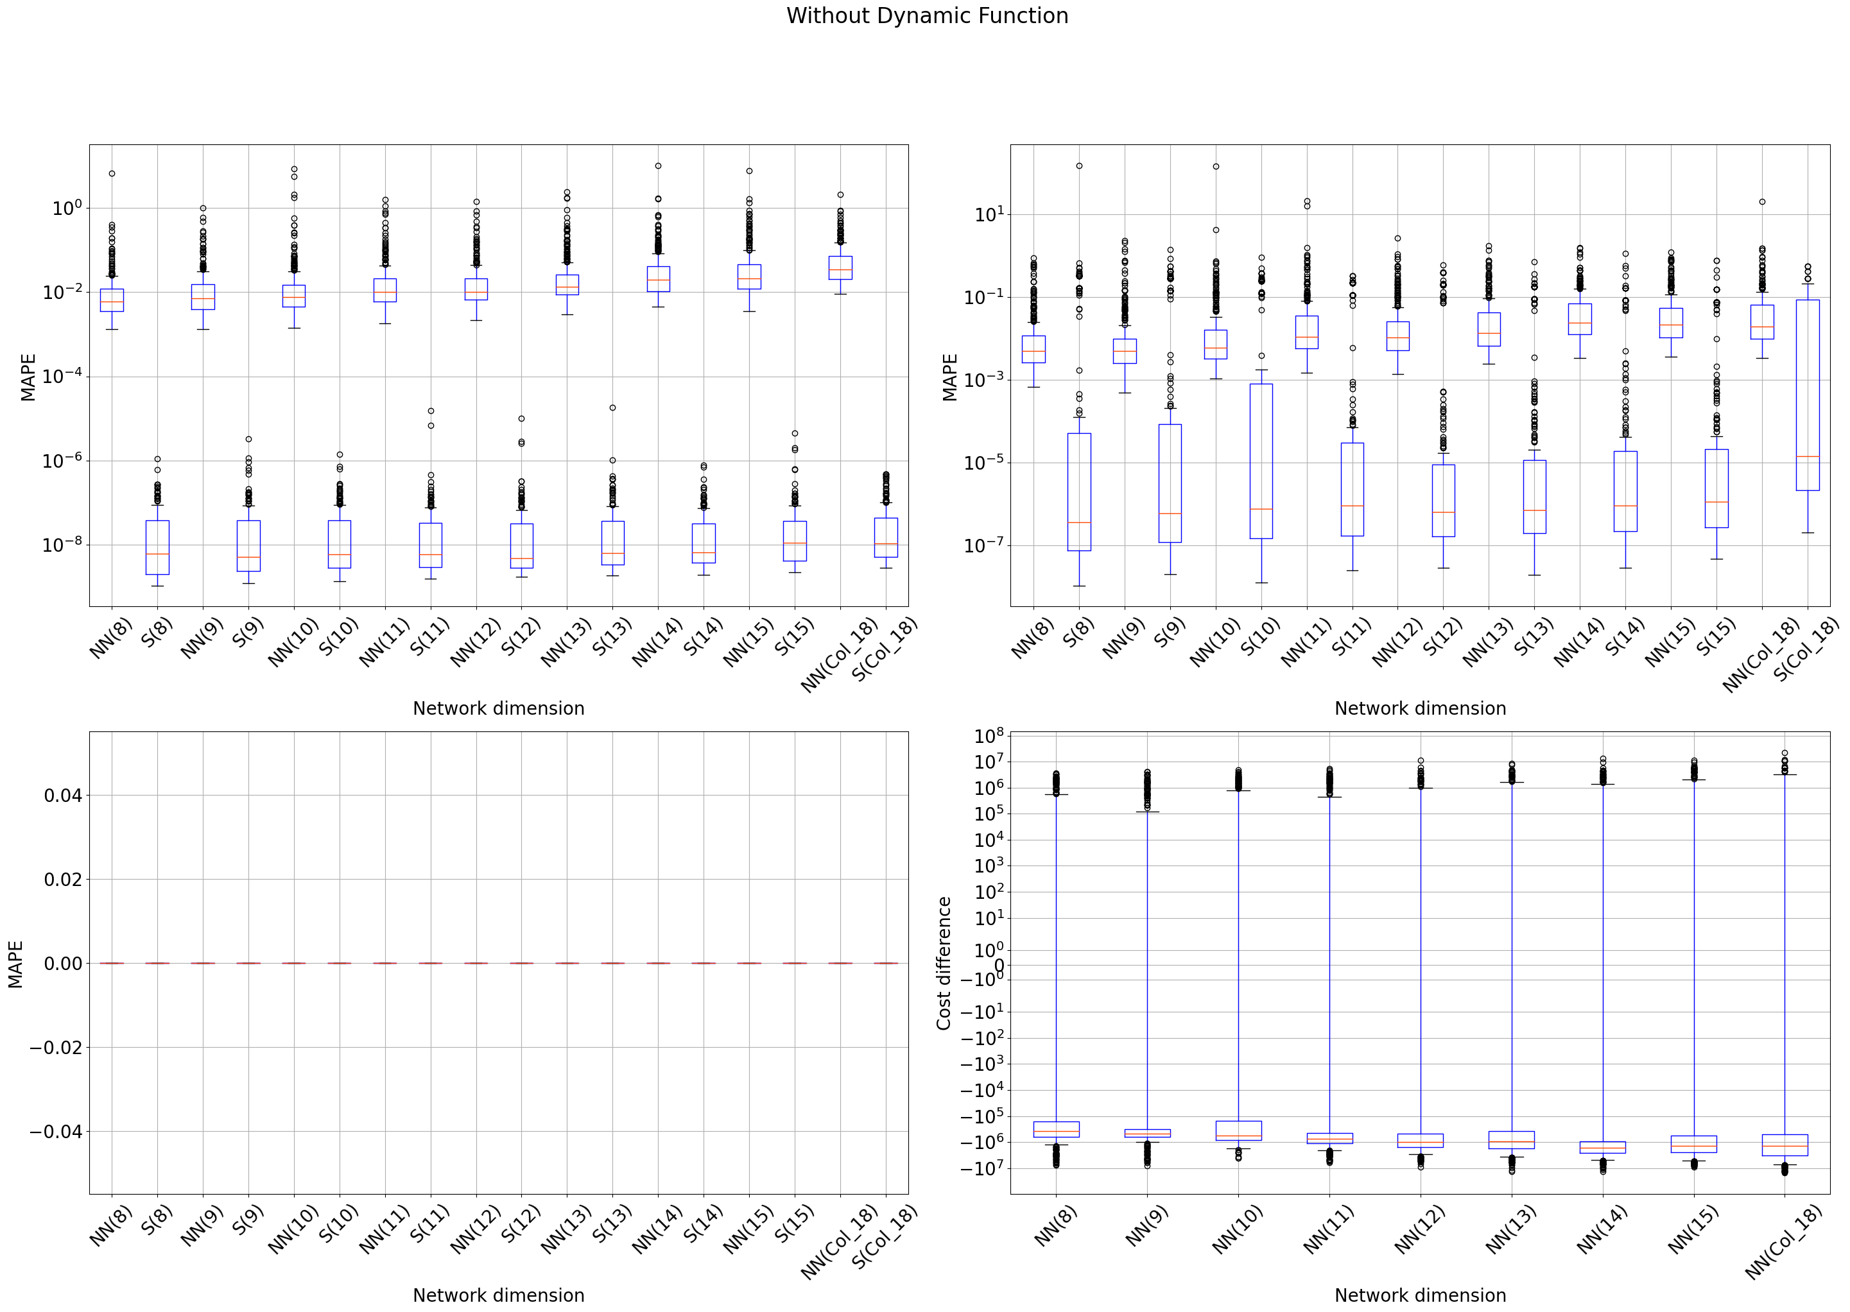This screenshot has height=1312, width=1850.
Task: Select the 10⁻⁸ tick label on MAPE axis
Action: pyautogui.click(x=62, y=545)
